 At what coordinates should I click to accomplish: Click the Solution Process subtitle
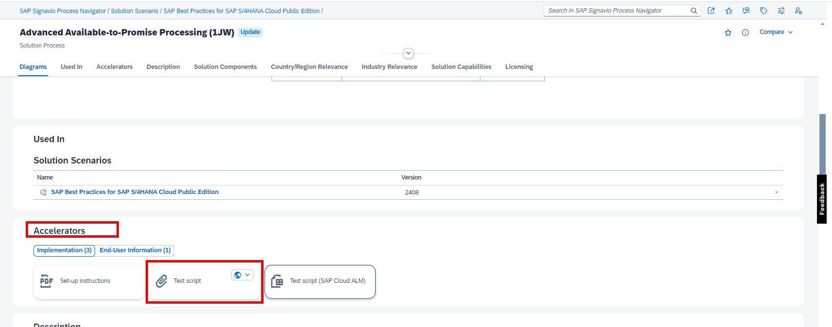coord(42,46)
